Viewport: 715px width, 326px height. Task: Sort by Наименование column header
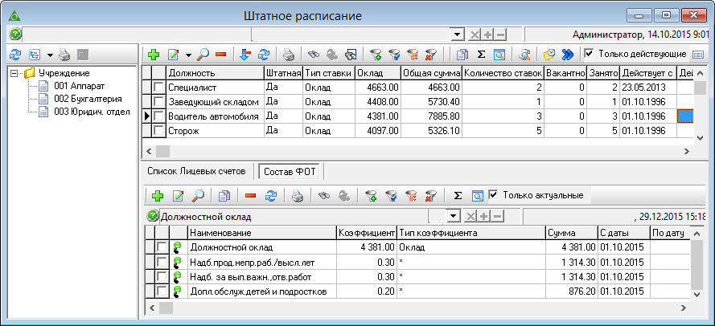[261, 233]
